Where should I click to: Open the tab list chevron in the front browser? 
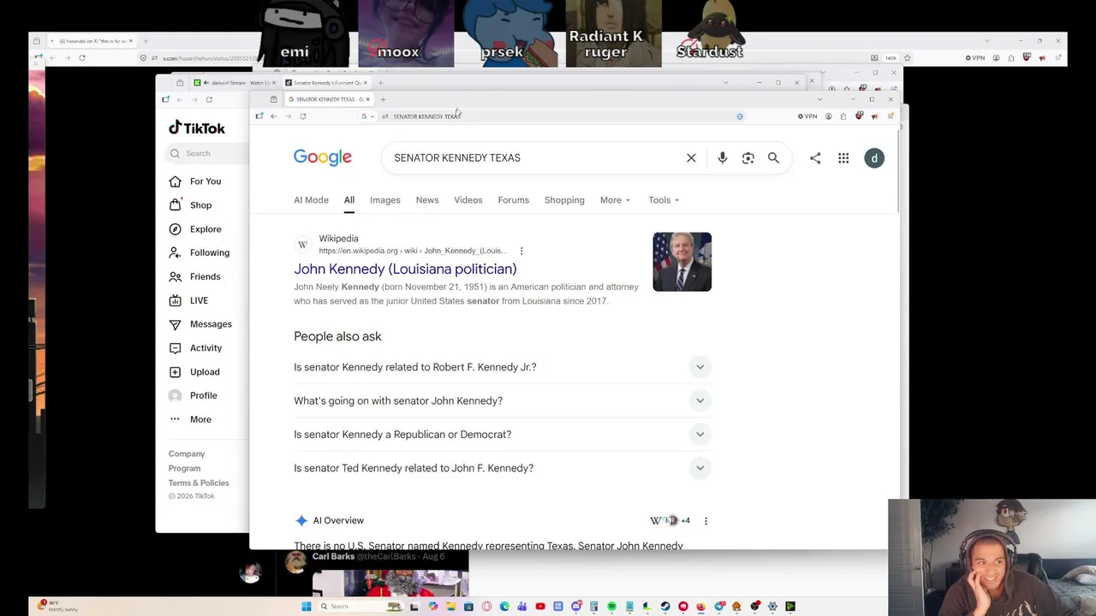[x=819, y=99]
